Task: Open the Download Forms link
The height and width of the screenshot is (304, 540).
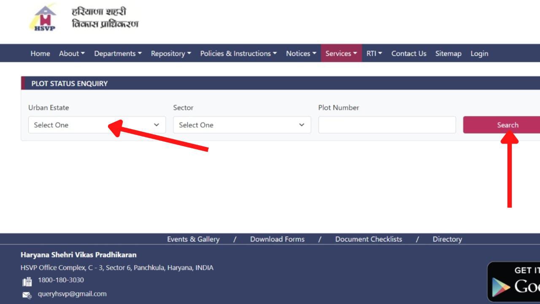Action: 277,239
